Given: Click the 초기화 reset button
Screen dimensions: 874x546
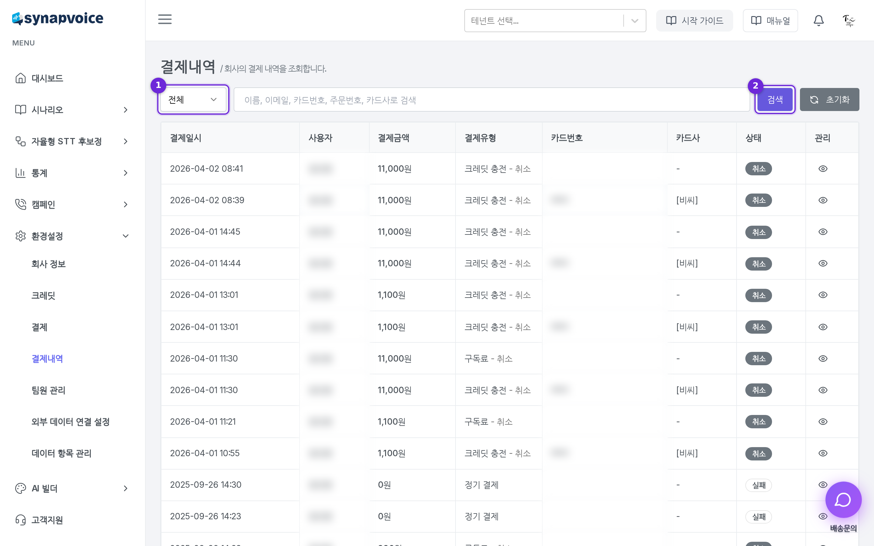Looking at the screenshot, I should click(x=829, y=99).
